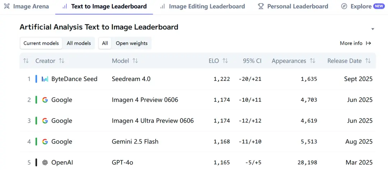Sort by Model name column arrows

click(x=135, y=61)
